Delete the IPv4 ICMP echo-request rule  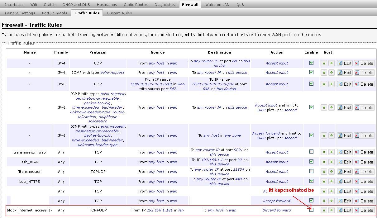pos(364,73)
